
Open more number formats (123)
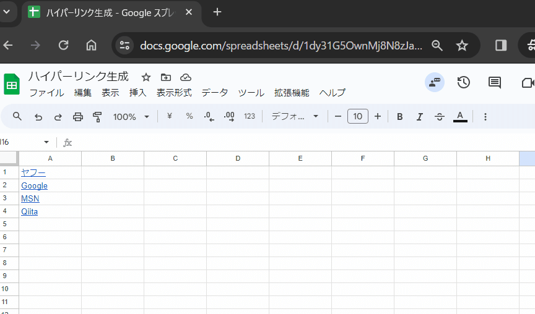tap(250, 116)
